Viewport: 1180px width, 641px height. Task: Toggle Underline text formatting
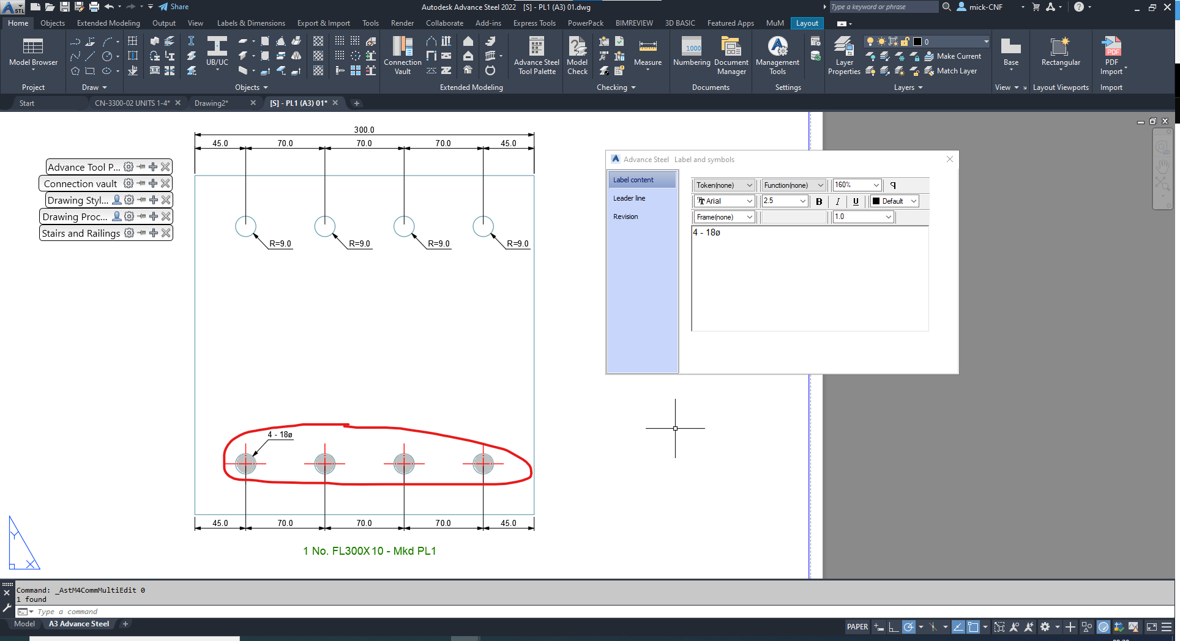856,201
